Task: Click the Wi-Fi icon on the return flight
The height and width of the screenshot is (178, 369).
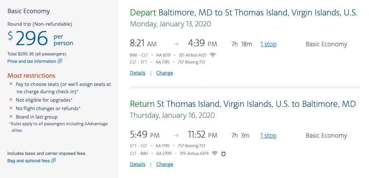Action: [x=215, y=153]
